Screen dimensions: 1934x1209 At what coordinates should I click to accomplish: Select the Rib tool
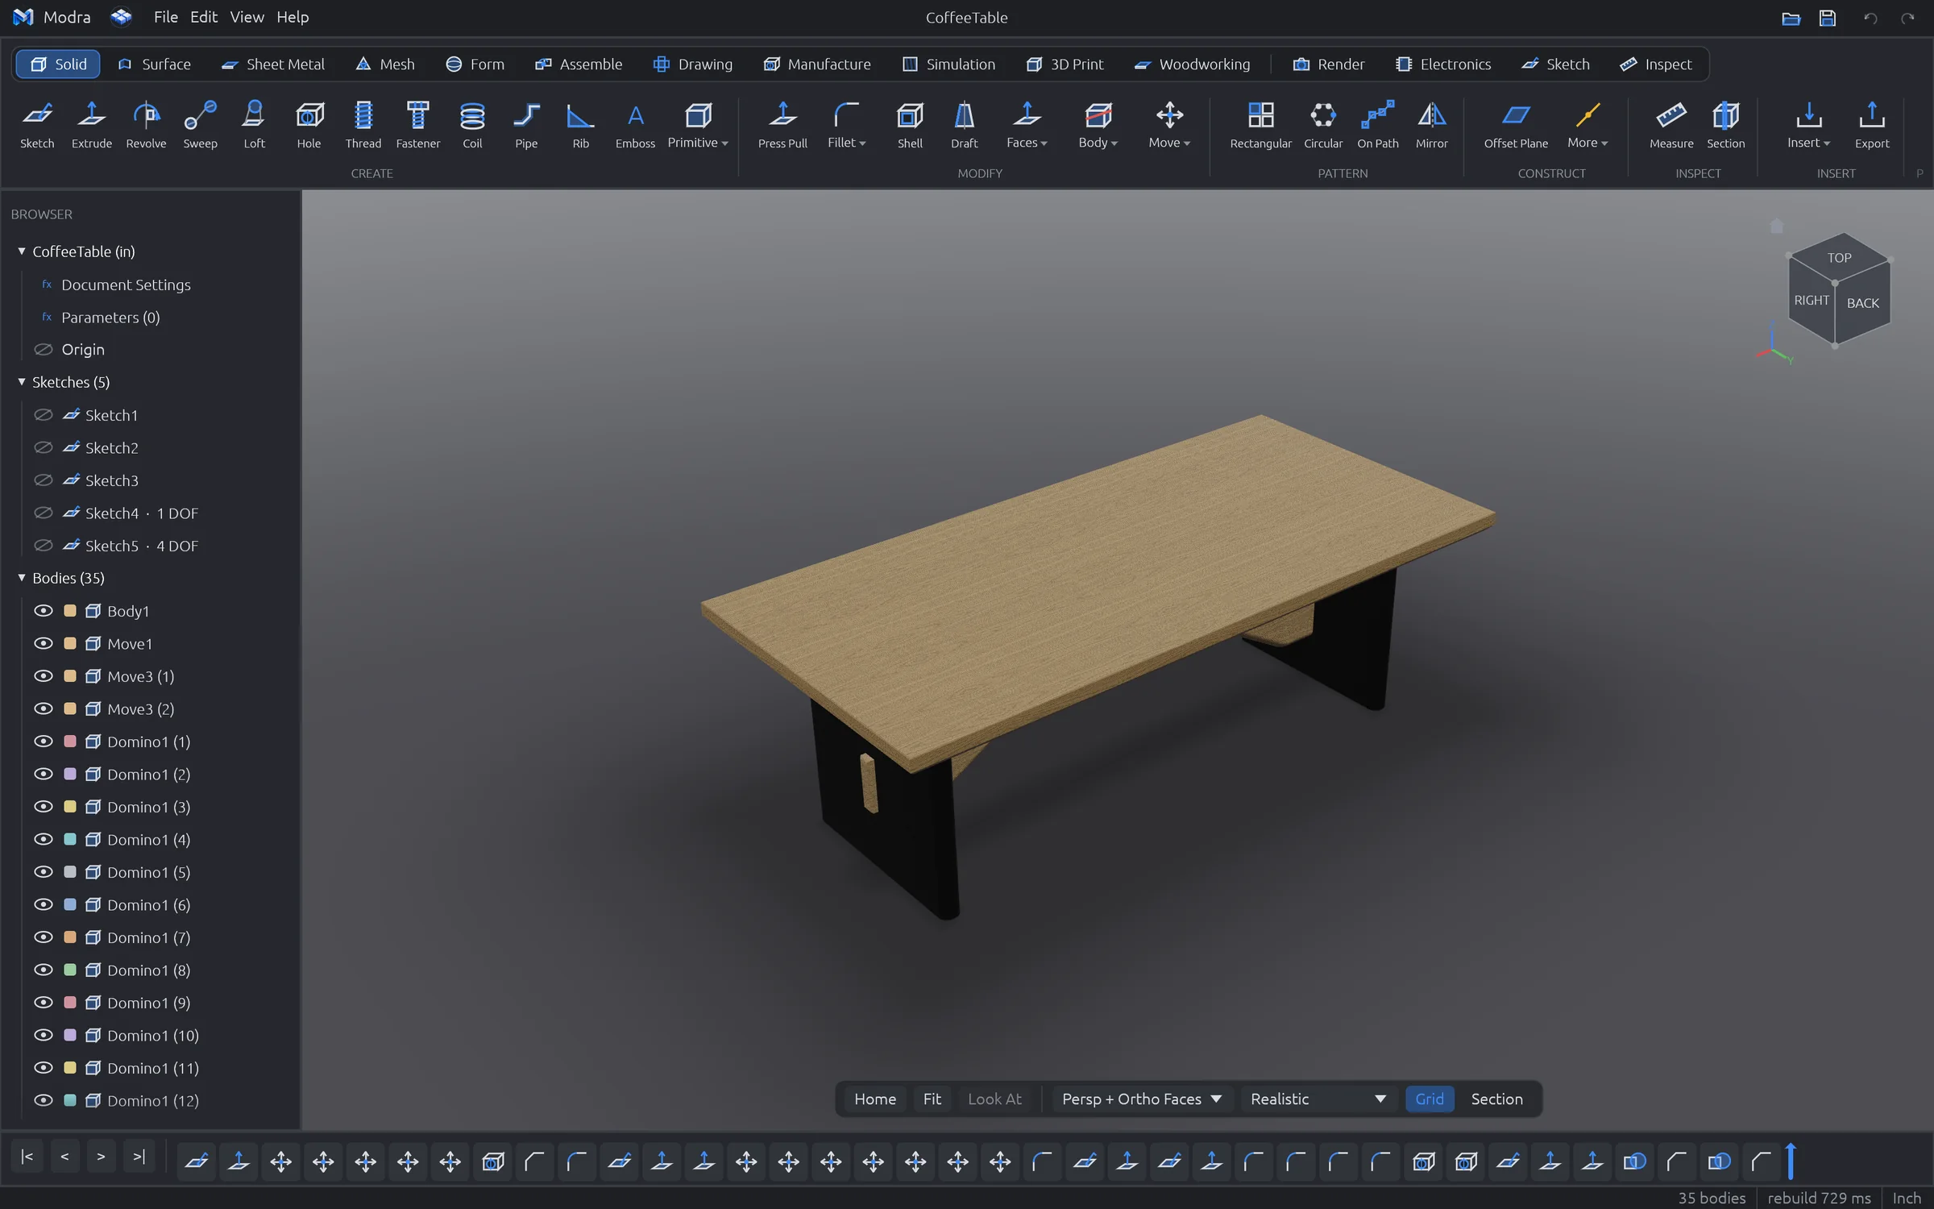click(580, 125)
